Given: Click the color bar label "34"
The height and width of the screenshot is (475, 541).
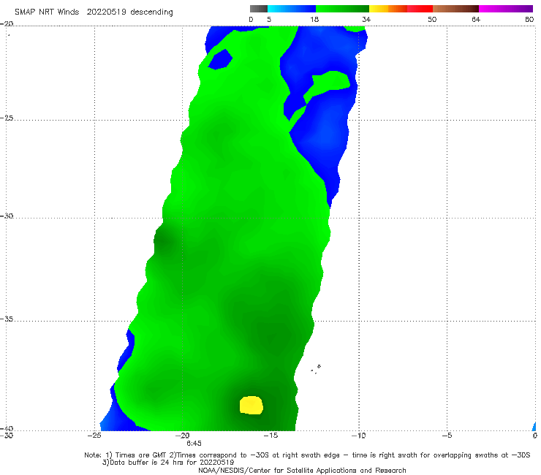Looking at the screenshot, I should tap(366, 20).
